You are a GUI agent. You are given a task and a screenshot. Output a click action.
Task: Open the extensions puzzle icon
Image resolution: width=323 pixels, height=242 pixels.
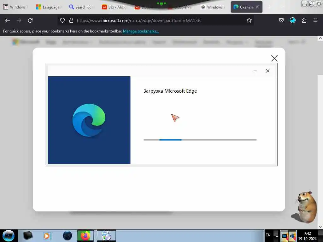tap(304, 20)
